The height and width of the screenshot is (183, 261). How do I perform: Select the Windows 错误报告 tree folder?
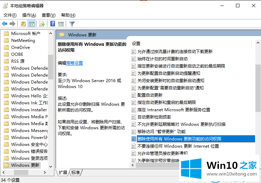tap(29, 151)
